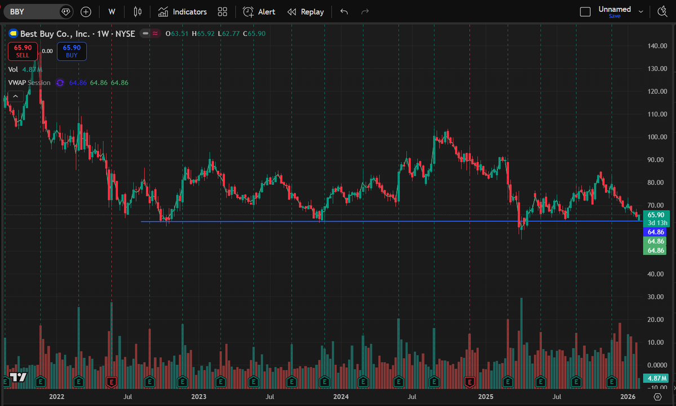Viewport: 676px width, 406px height.
Task: Click the C65.90 close value
Action: (x=253, y=34)
